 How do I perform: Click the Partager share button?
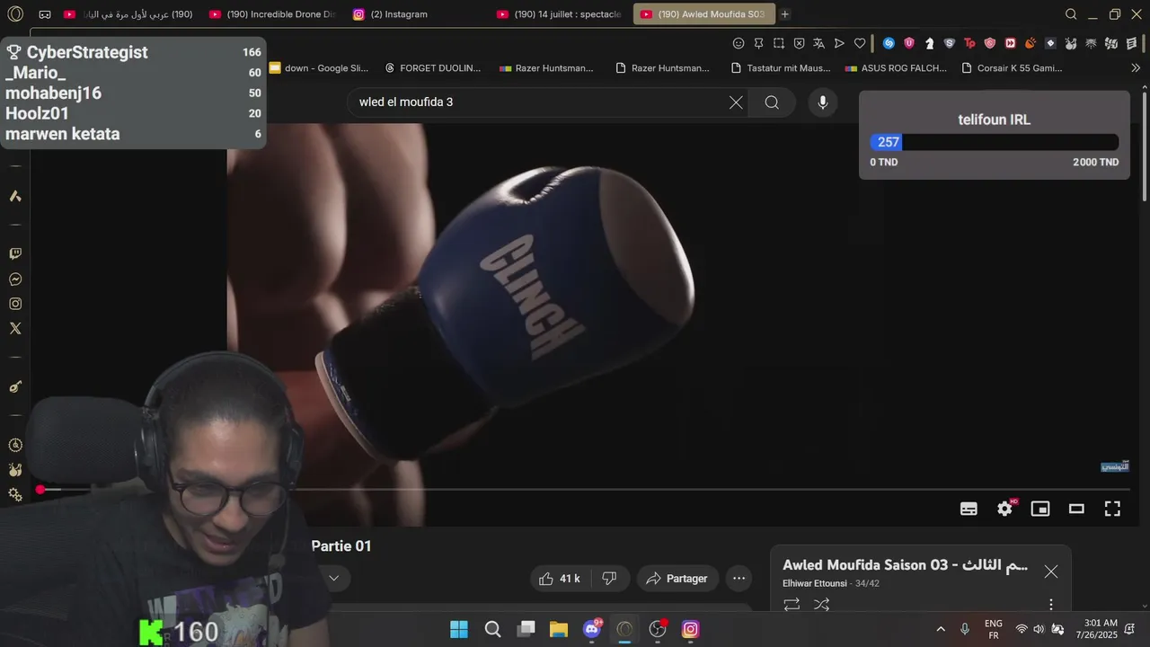(x=677, y=579)
